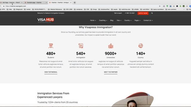Open the jquery countdown bookmark folder
191x107 pixels.
[157, 9]
